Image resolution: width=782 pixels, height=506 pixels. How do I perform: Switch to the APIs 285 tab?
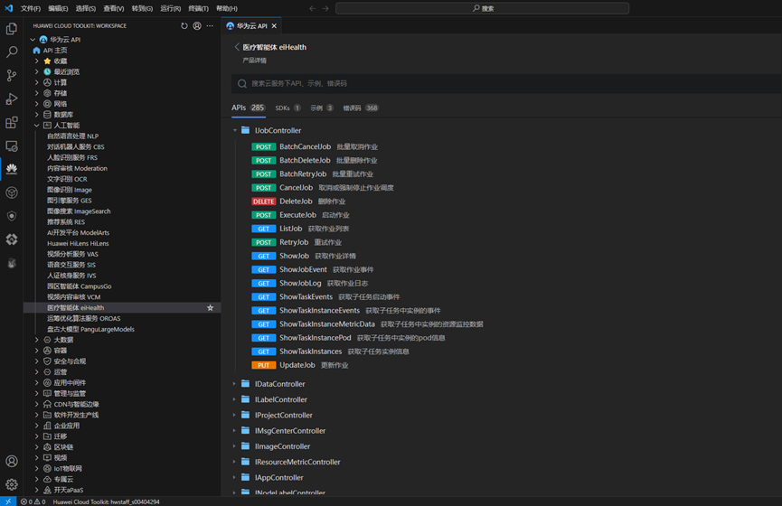click(x=248, y=108)
